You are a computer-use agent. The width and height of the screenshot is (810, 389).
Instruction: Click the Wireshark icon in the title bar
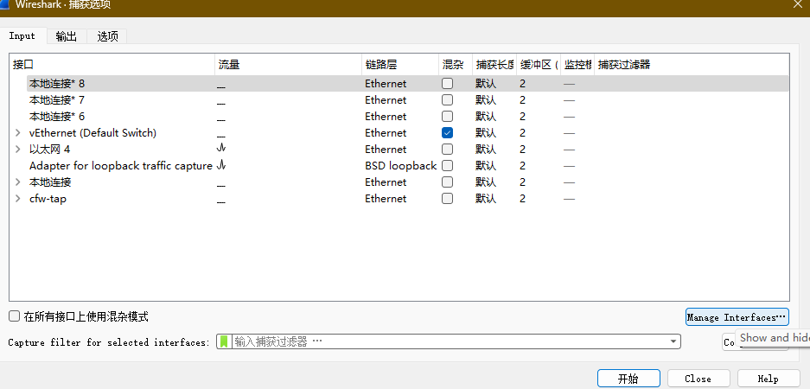coord(3,4)
